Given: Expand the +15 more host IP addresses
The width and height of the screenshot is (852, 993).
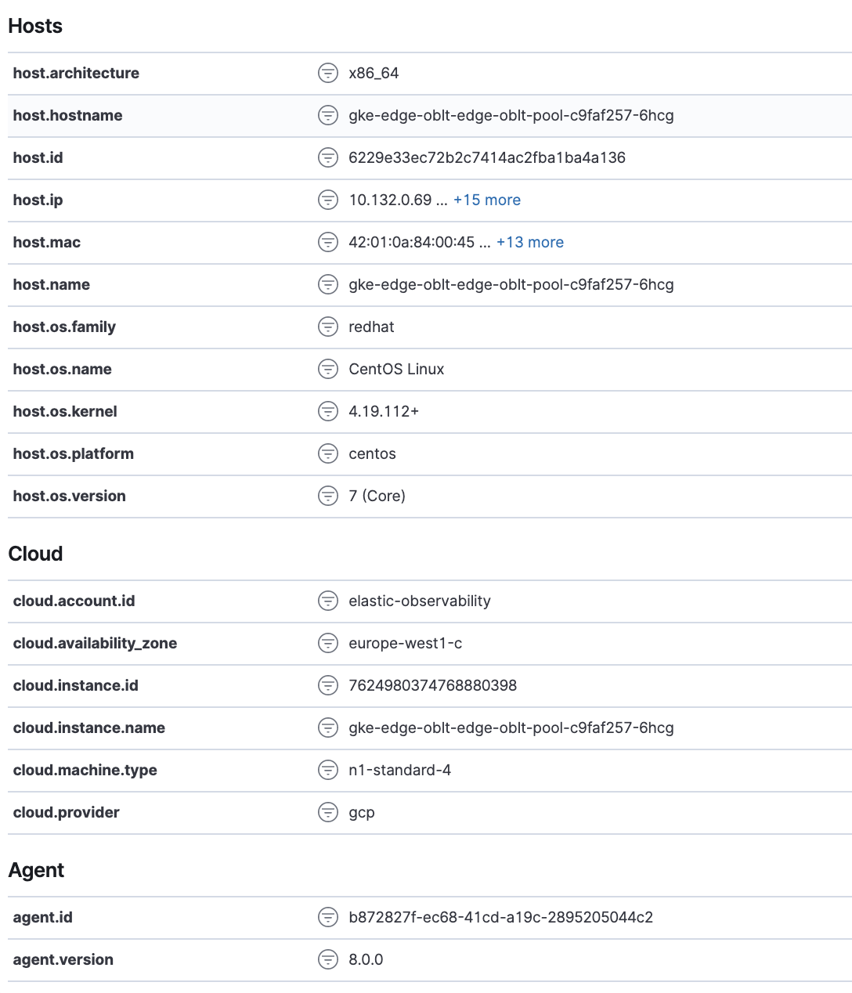Looking at the screenshot, I should point(486,200).
